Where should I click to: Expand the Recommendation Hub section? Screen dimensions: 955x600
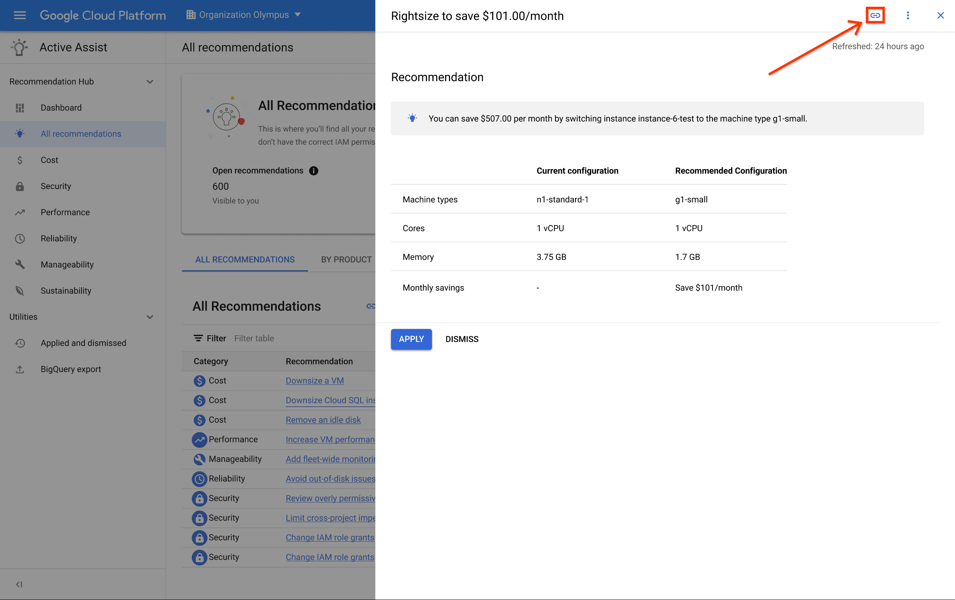pyautogui.click(x=151, y=81)
